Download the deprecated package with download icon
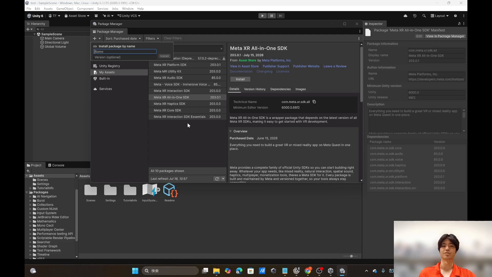 pos(224,58)
